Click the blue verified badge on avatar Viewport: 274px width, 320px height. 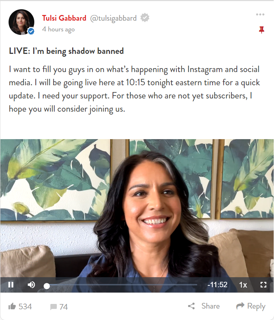(31, 31)
